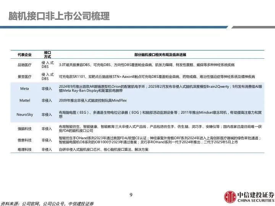Click 非侵入 in the NeuroSky row
Viewport: 275px width, 206px height.
click(47, 114)
